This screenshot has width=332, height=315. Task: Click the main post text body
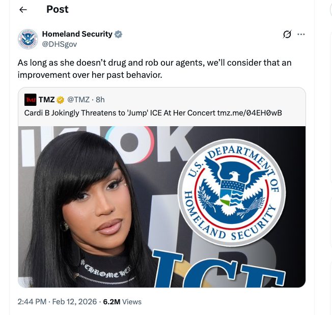pyautogui.click(x=155, y=69)
